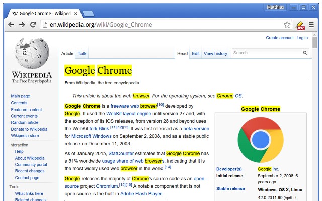Open citation [10] footnote
This screenshot has width=322, height=201.
pos(160,105)
